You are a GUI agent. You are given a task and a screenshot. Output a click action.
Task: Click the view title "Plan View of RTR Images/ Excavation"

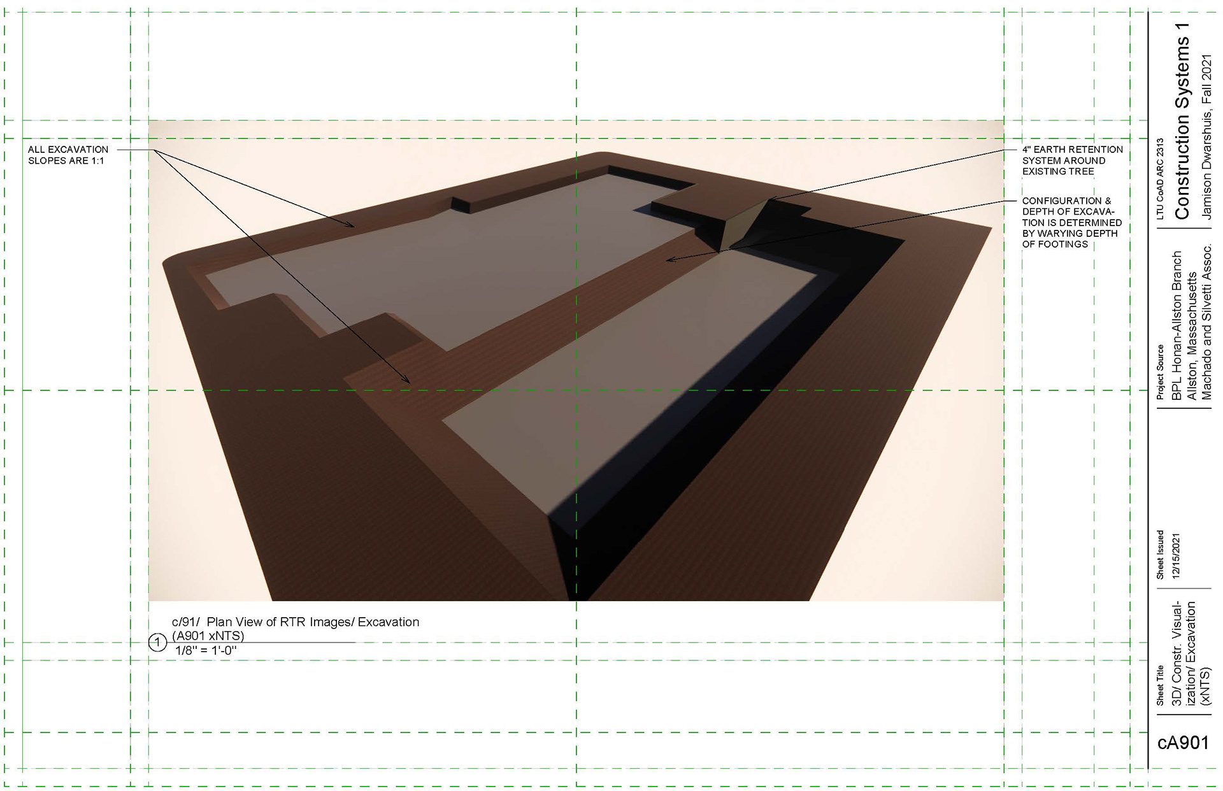pyautogui.click(x=313, y=622)
